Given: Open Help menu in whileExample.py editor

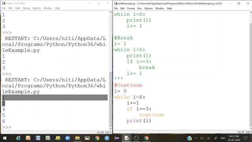Looking at the screenshot, I should pyautogui.click(x=169, y=8).
